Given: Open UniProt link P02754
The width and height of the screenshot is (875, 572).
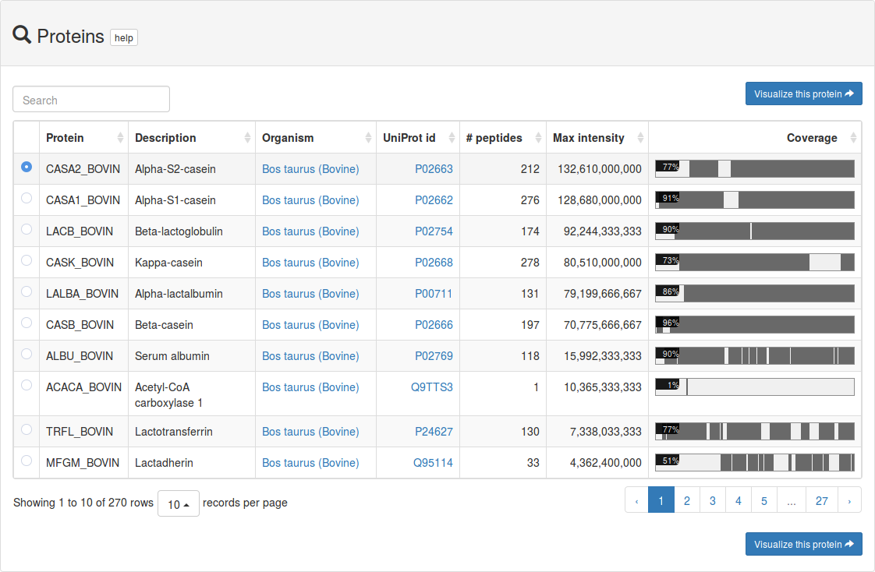Looking at the screenshot, I should coord(434,231).
